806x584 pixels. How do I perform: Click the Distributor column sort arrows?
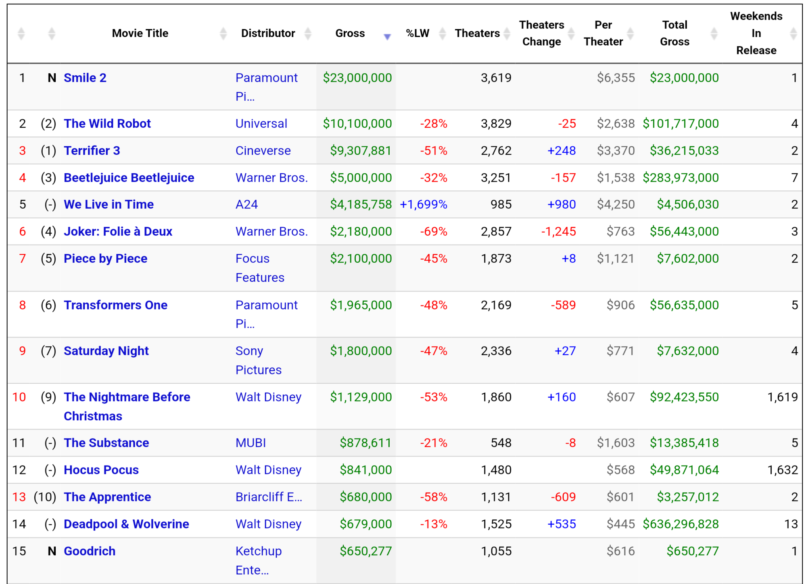(x=308, y=33)
